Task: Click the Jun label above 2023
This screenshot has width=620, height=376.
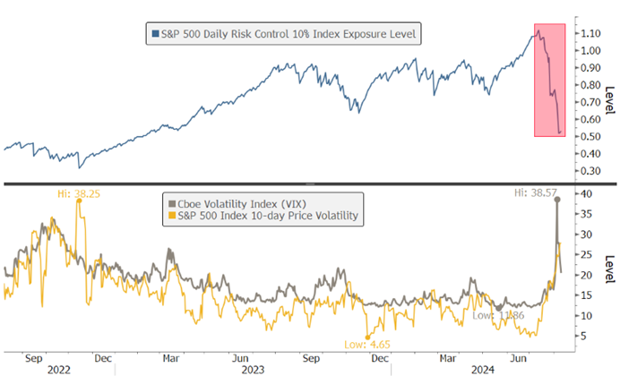Action: pos(240,358)
